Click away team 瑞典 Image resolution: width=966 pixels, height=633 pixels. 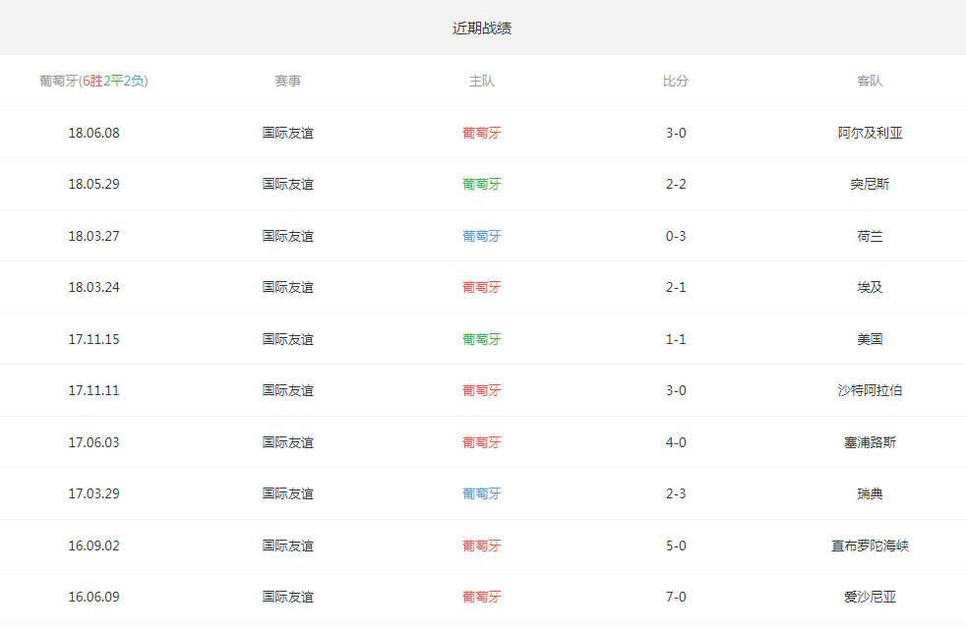tap(870, 493)
